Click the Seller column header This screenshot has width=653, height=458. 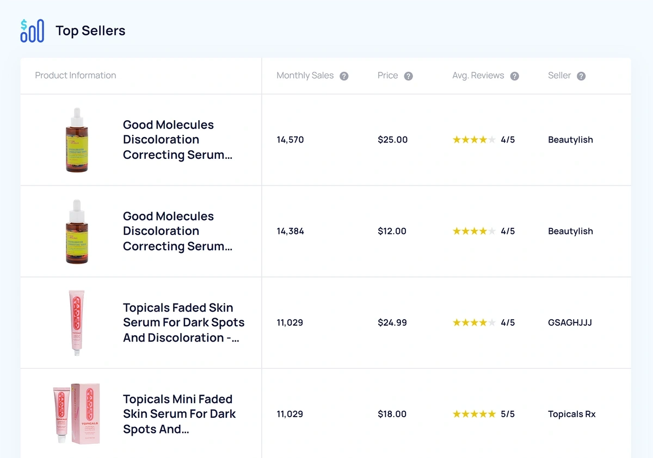pos(559,76)
